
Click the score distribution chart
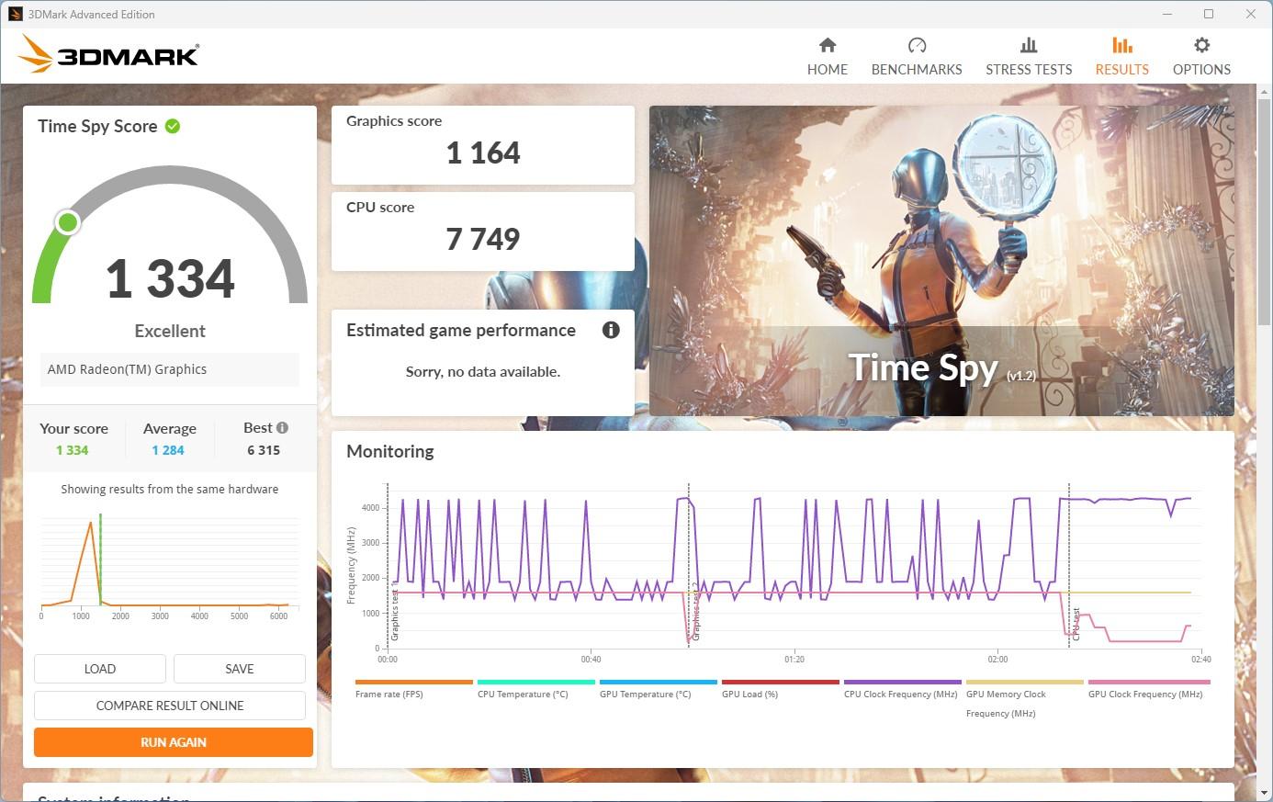(170, 565)
